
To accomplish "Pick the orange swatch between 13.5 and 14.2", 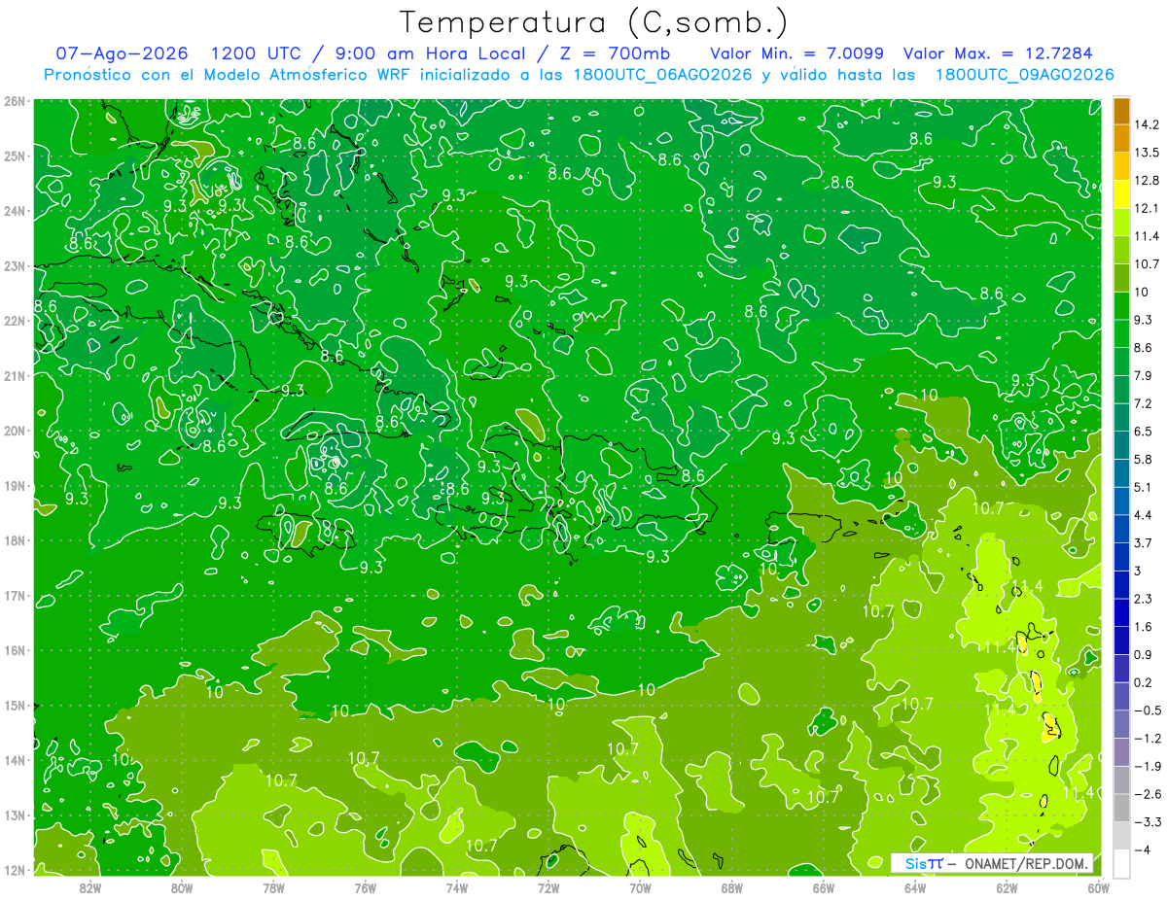I will [x=1121, y=139].
